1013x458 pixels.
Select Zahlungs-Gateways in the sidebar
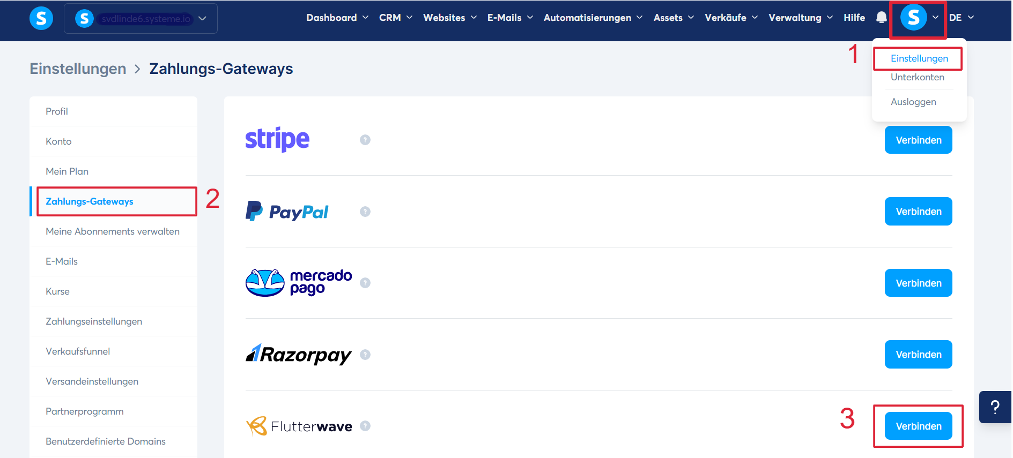coord(114,201)
